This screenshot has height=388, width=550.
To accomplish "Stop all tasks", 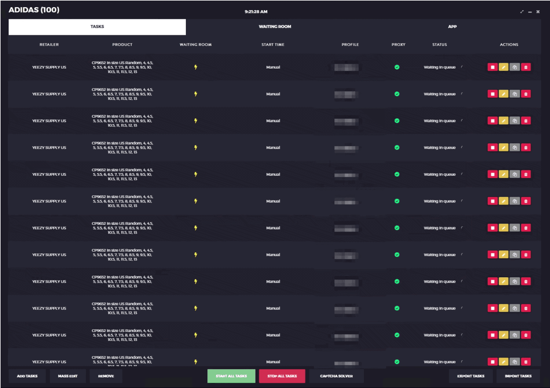I will tap(282, 376).
